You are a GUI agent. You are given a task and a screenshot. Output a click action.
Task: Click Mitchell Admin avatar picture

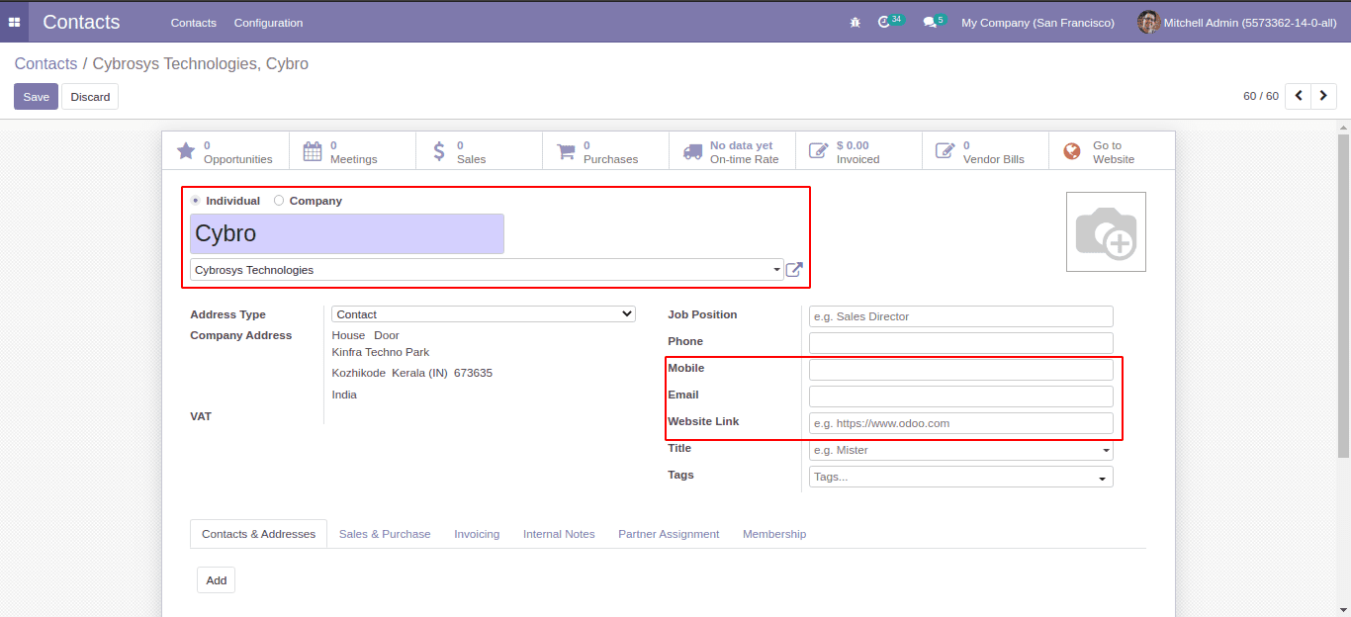click(1148, 22)
